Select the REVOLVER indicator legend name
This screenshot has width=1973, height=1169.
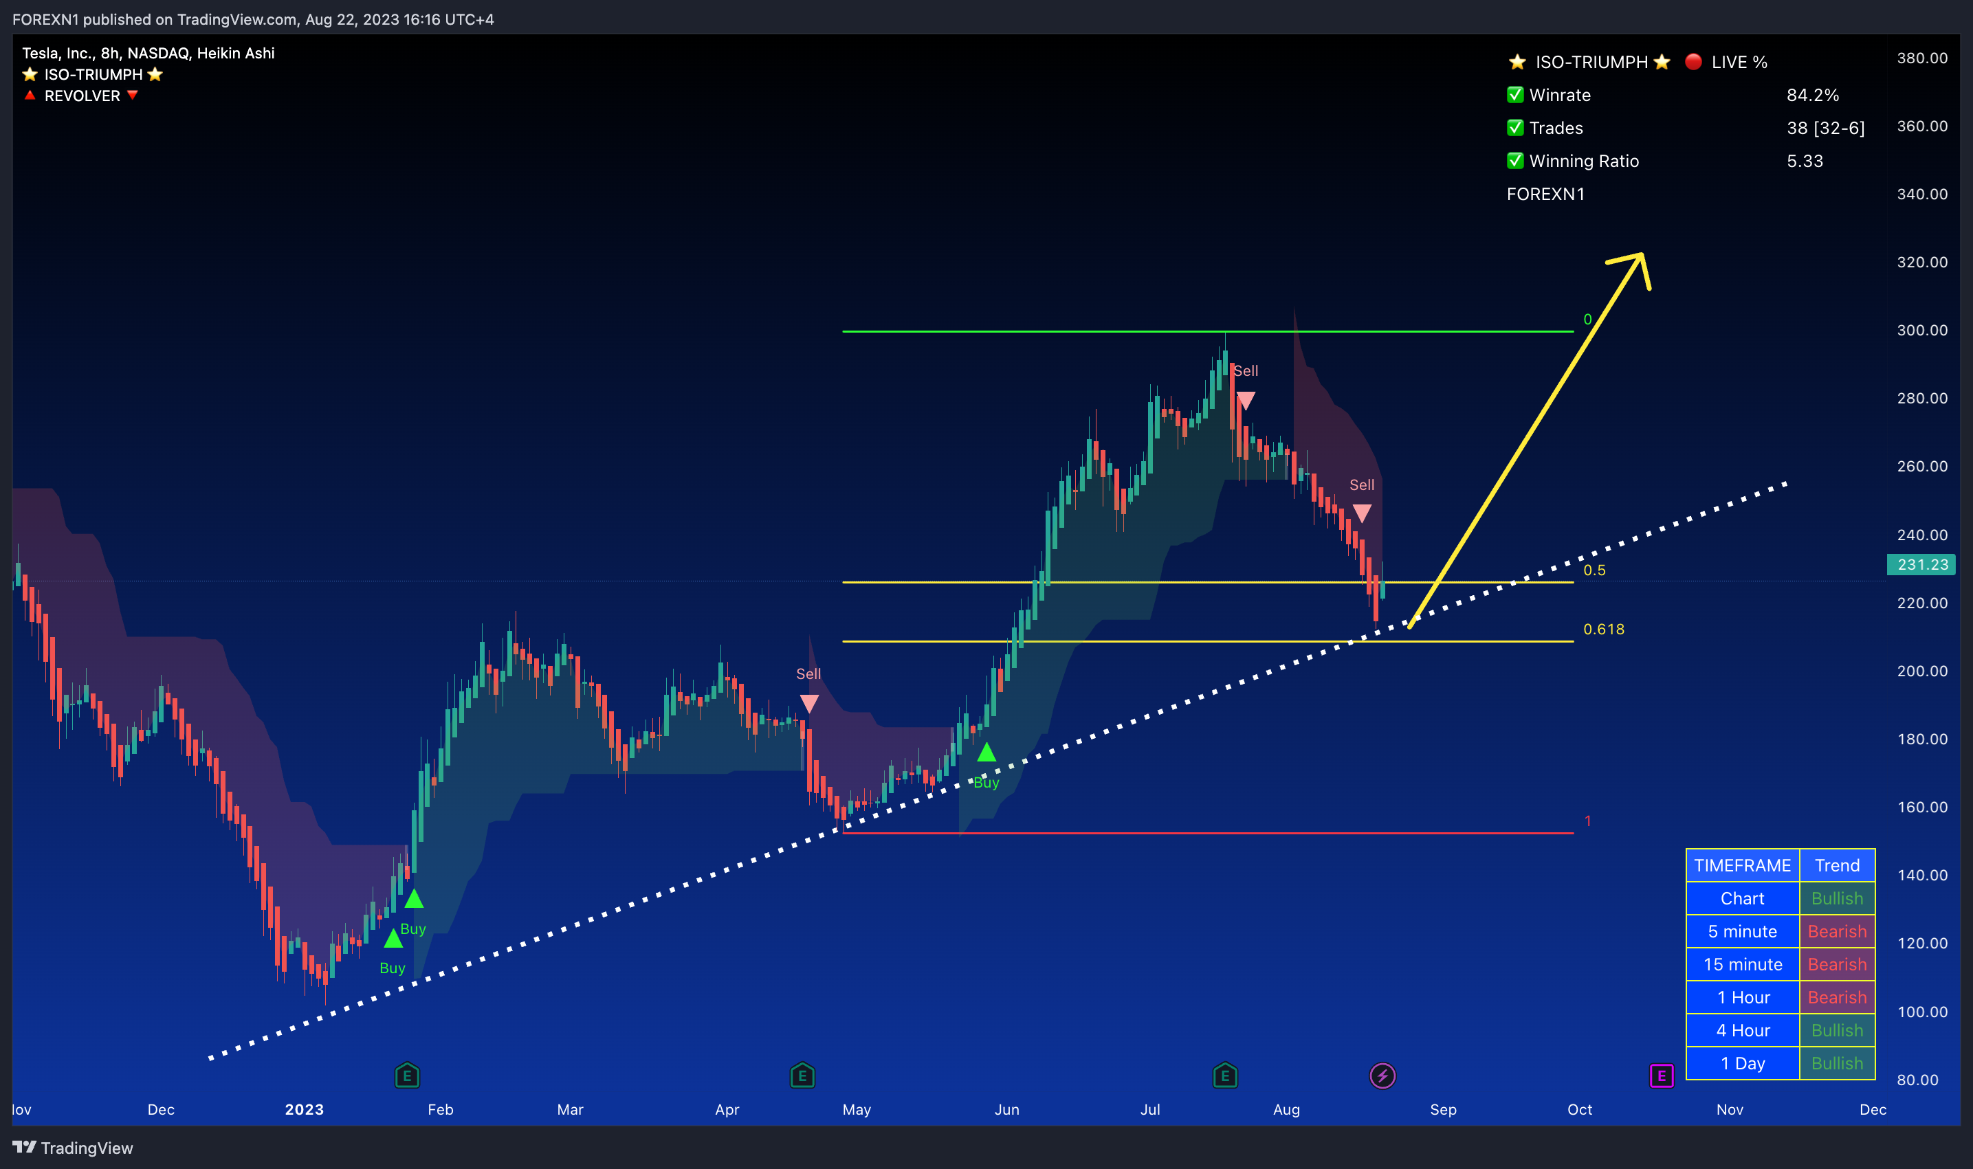[x=82, y=96]
